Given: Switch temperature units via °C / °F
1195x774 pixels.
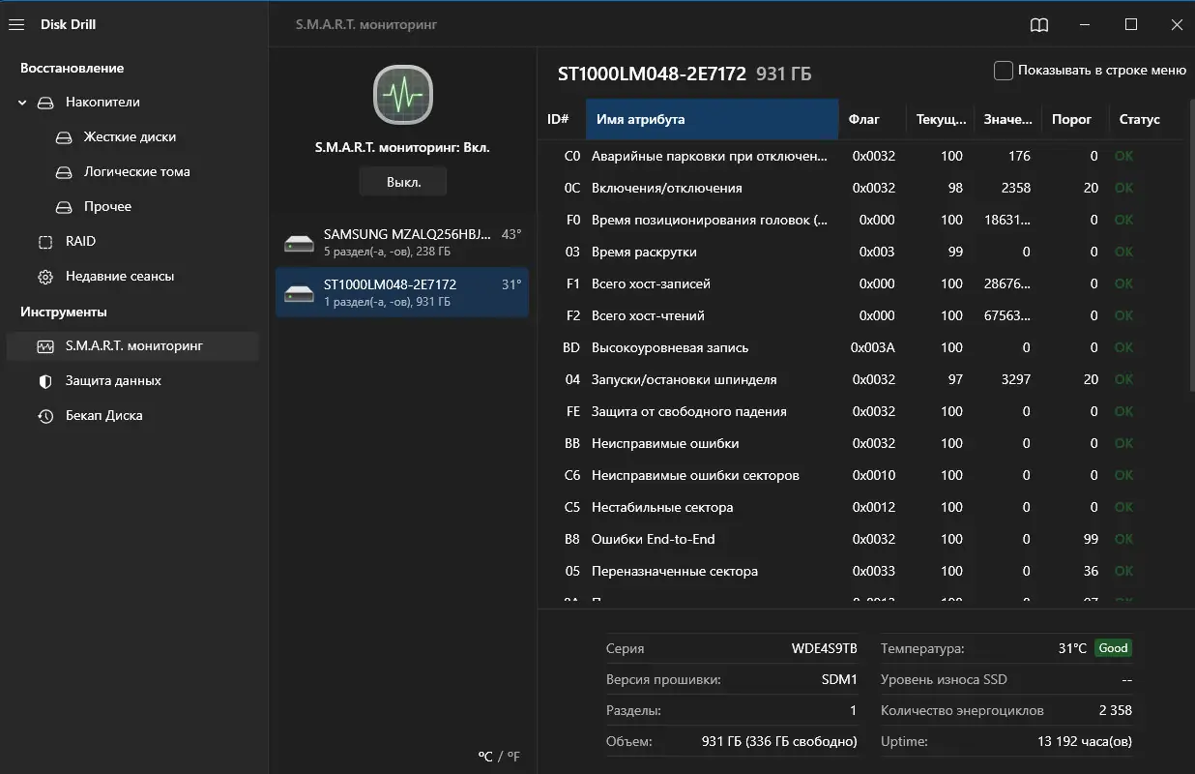Looking at the screenshot, I should pos(499,757).
